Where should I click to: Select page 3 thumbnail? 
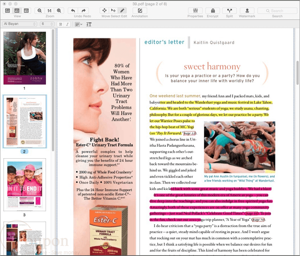coord(25,185)
